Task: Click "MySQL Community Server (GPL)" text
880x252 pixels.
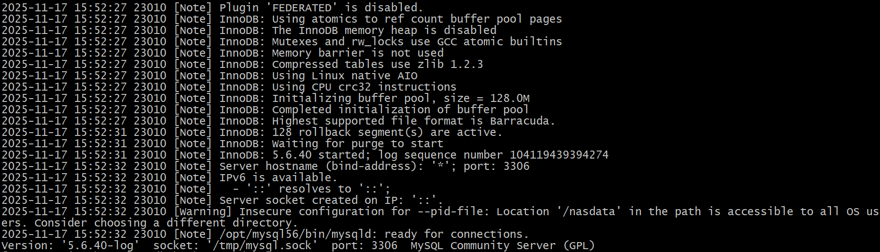Action: 503,246
